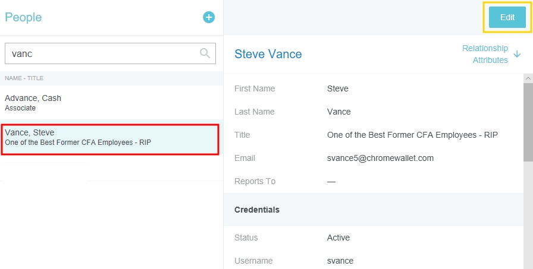The width and height of the screenshot is (533, 269).
Task: Click the add person plus icon
Action: coord(209,17)
